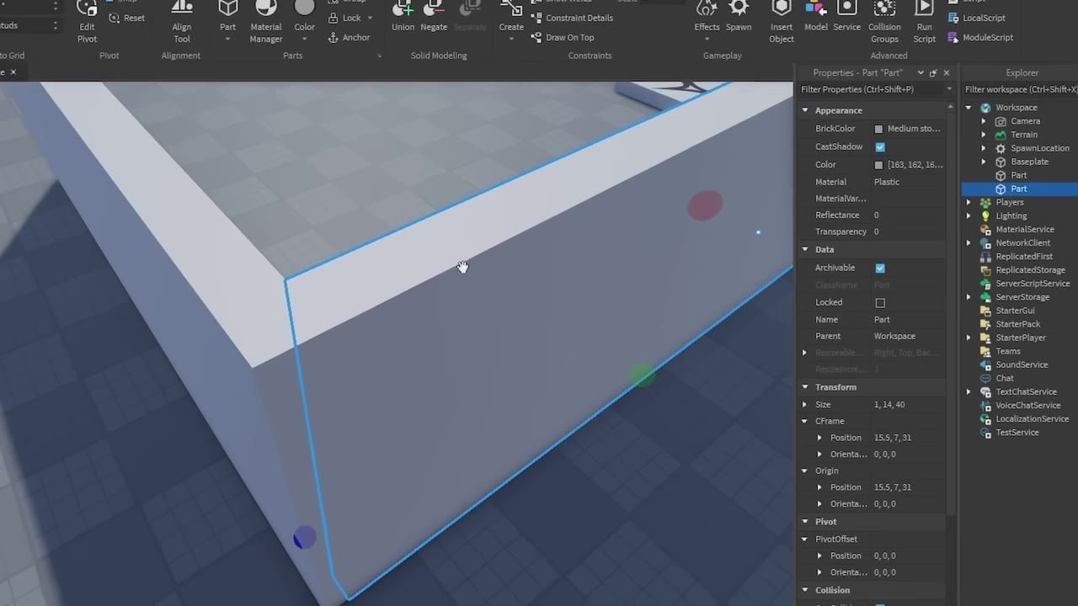Collapse the Collision section
This screenshot has height=606, width=1078.
coord(805,590)
